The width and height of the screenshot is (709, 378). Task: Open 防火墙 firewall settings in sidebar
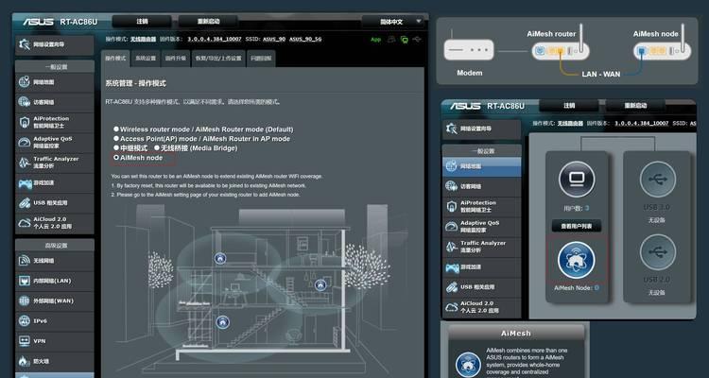click(54, 361)
